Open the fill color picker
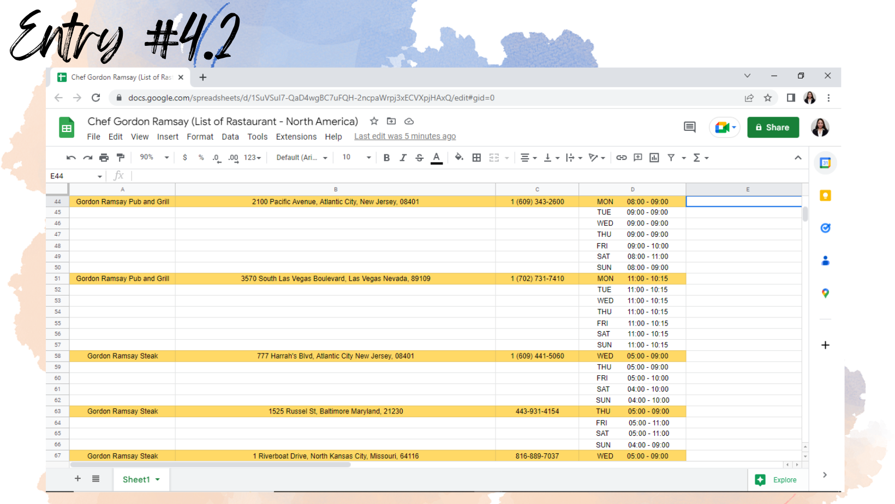This screenshot has height=504, width=895. [459, 158]
